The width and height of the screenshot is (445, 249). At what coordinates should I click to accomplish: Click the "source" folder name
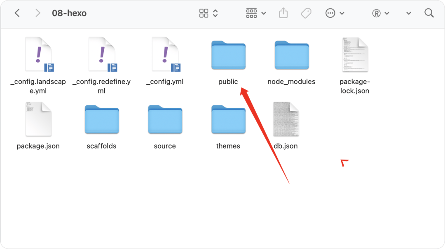(x=165, y=146)
